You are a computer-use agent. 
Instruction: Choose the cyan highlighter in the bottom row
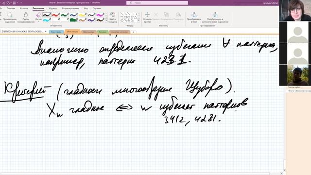click(47, 19)
